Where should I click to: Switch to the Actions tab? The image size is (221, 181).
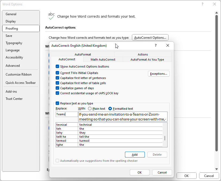pyautogui.click(x=143, y=54)
